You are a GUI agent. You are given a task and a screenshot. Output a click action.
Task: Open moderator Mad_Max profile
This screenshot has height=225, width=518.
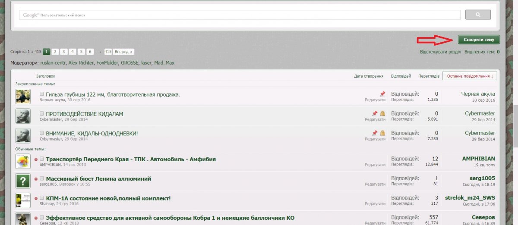click(x=164, y=63)
